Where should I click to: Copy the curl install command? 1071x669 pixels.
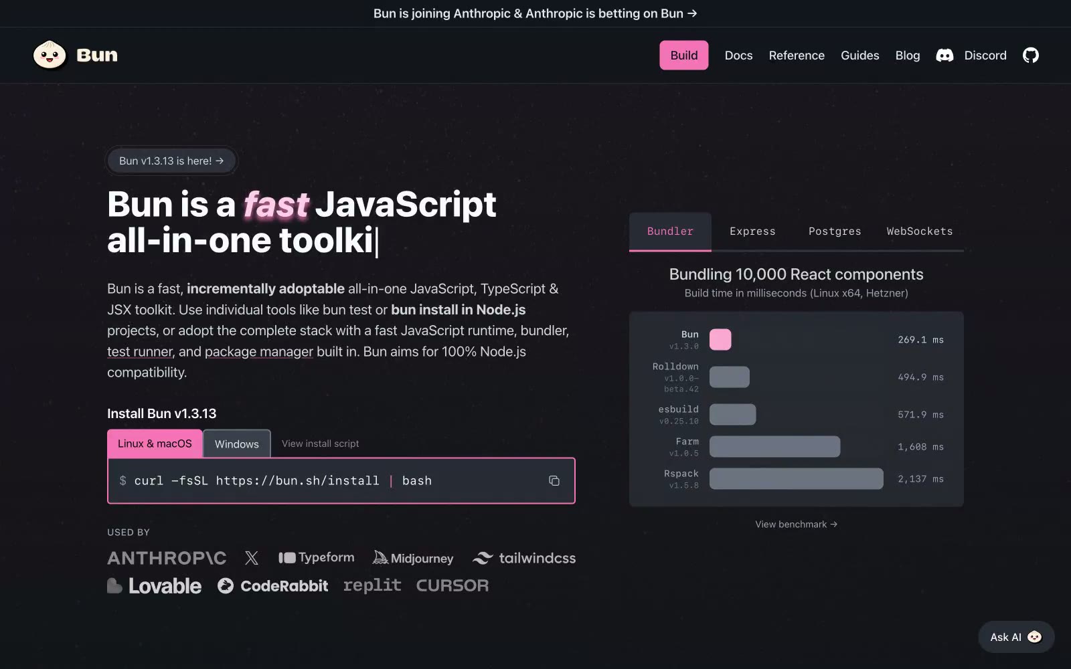coord(554,480)
